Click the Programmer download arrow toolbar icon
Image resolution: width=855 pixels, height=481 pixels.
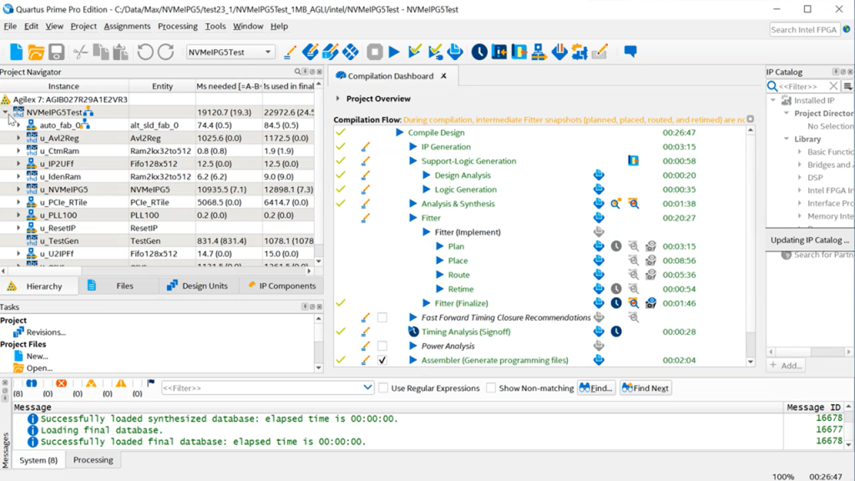tap(559, 52)
